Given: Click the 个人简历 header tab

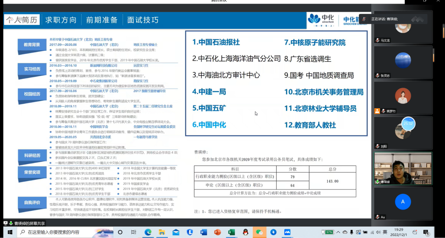Looking at the screenshot, I should (x=21, y=20).
